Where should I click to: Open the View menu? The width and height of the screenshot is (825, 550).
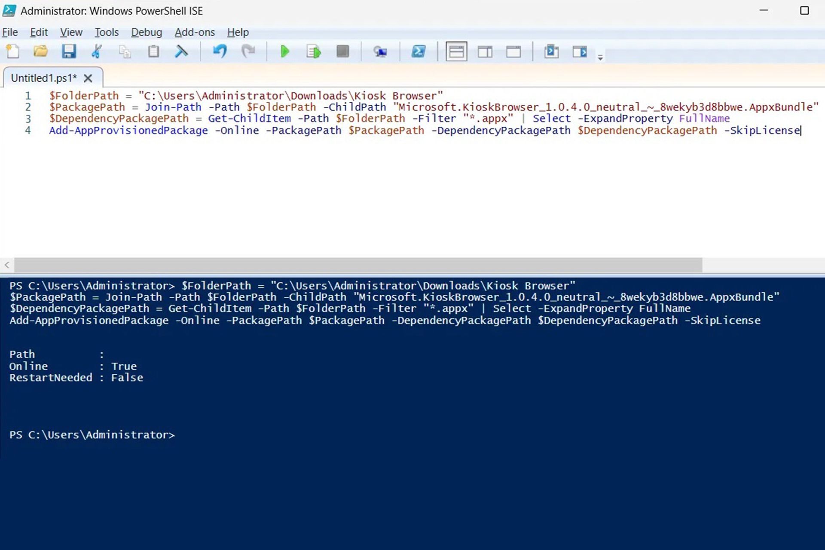[71, 32]
